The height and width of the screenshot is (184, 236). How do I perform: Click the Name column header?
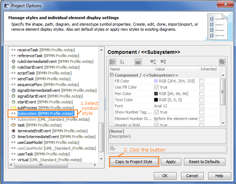tap(131, 69)
